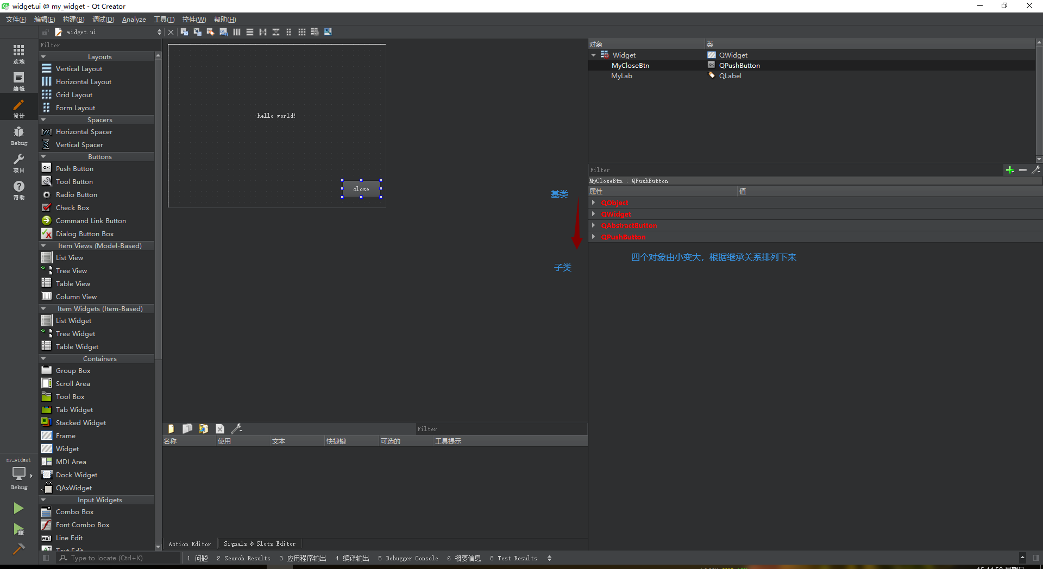
Task: Click Edit Tab Order toolbar icon
Action: [x=223, y=32]
